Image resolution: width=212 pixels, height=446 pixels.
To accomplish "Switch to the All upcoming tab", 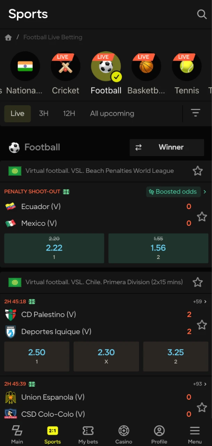I will (x=112, y=113).
